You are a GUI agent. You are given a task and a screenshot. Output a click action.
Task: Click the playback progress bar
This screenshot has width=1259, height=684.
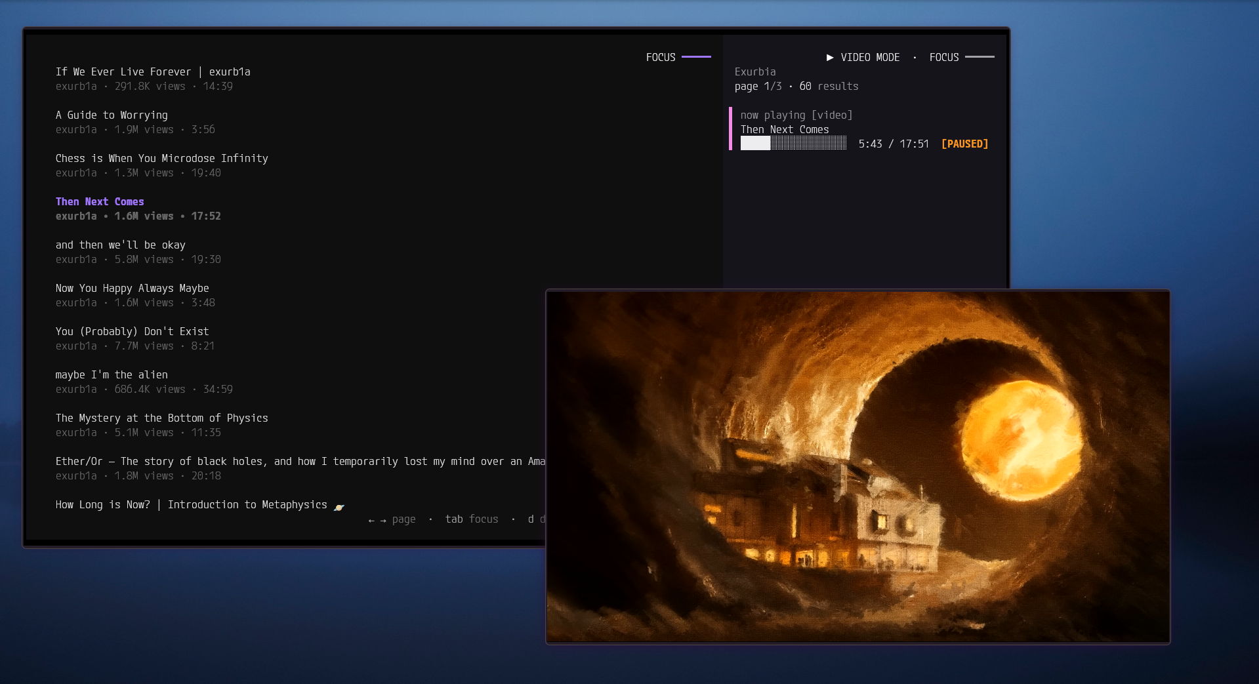793,144
